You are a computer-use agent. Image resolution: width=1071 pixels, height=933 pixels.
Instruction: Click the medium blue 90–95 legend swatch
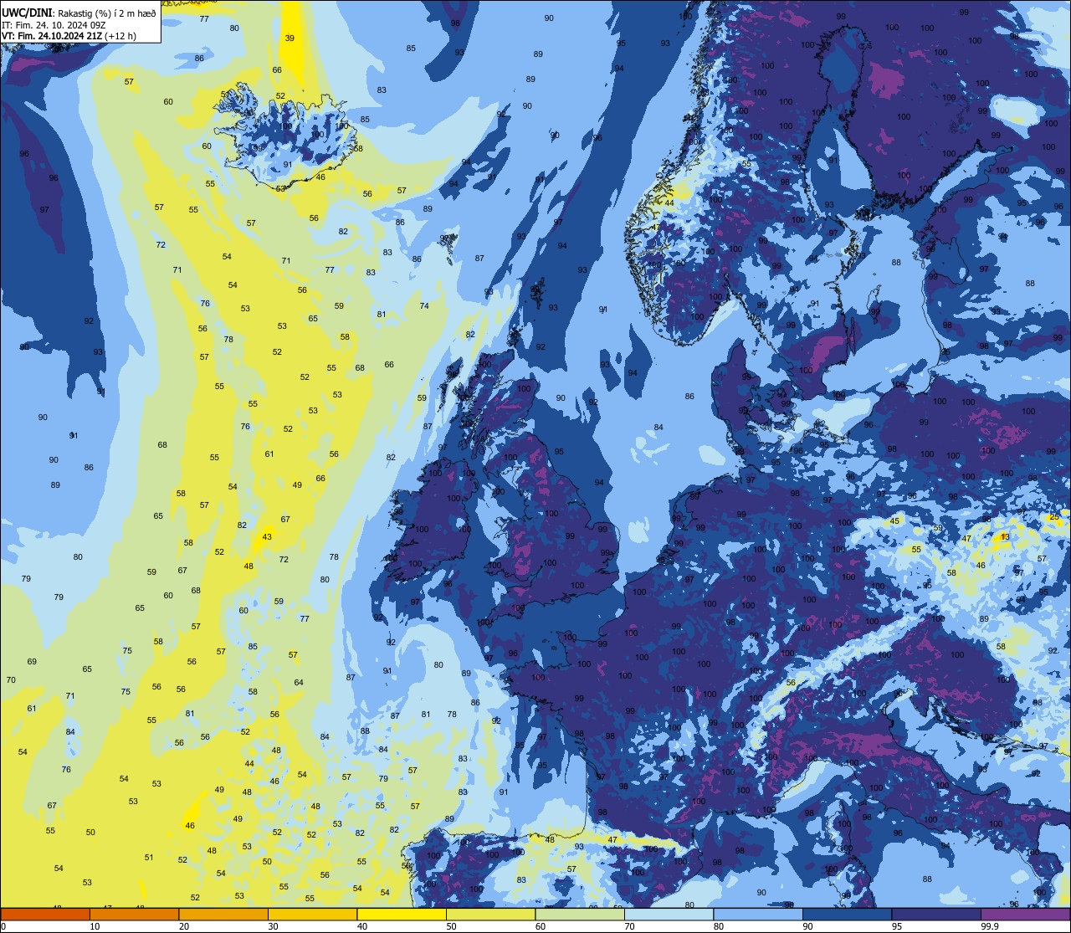tap(847, 914)
